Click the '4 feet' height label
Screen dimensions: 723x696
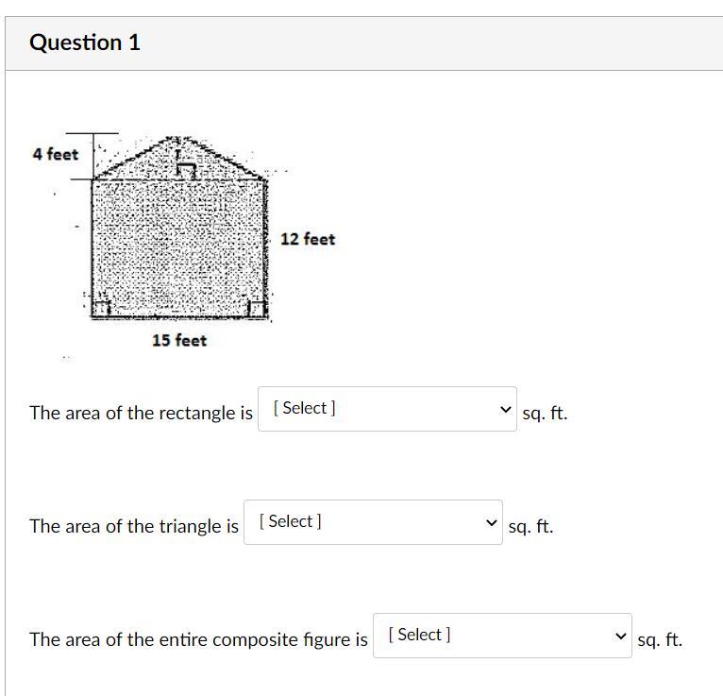[56, 154]
